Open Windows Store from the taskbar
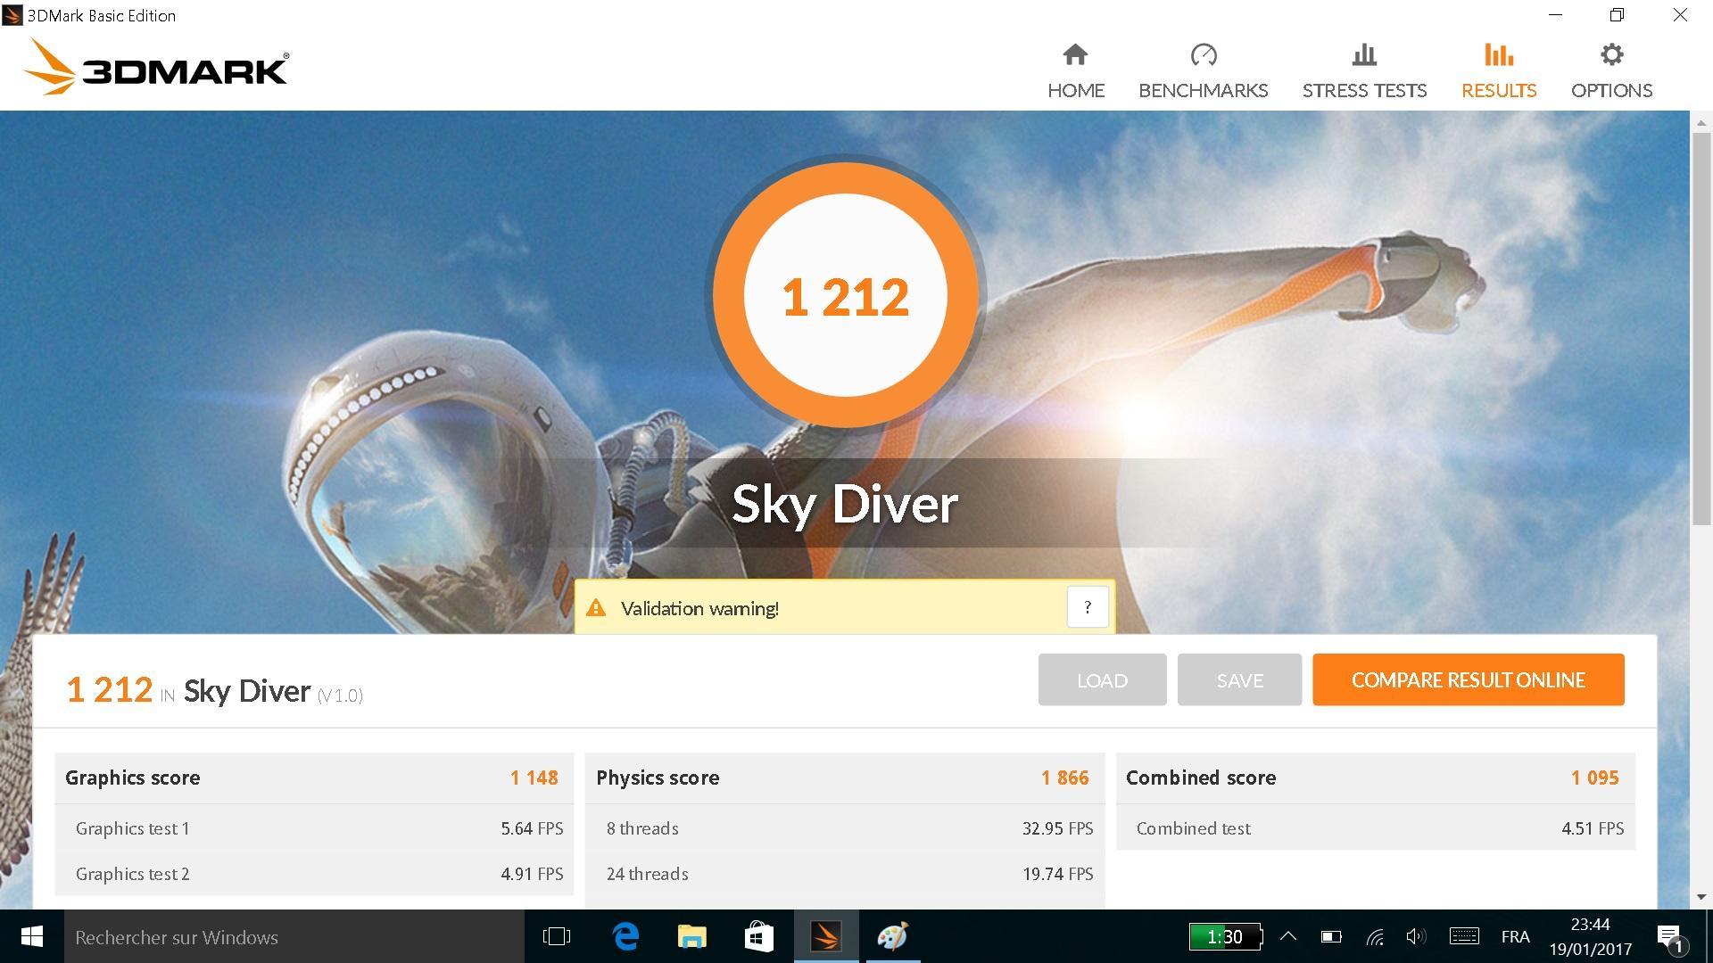1713x963 pixels. pos(758,936)
